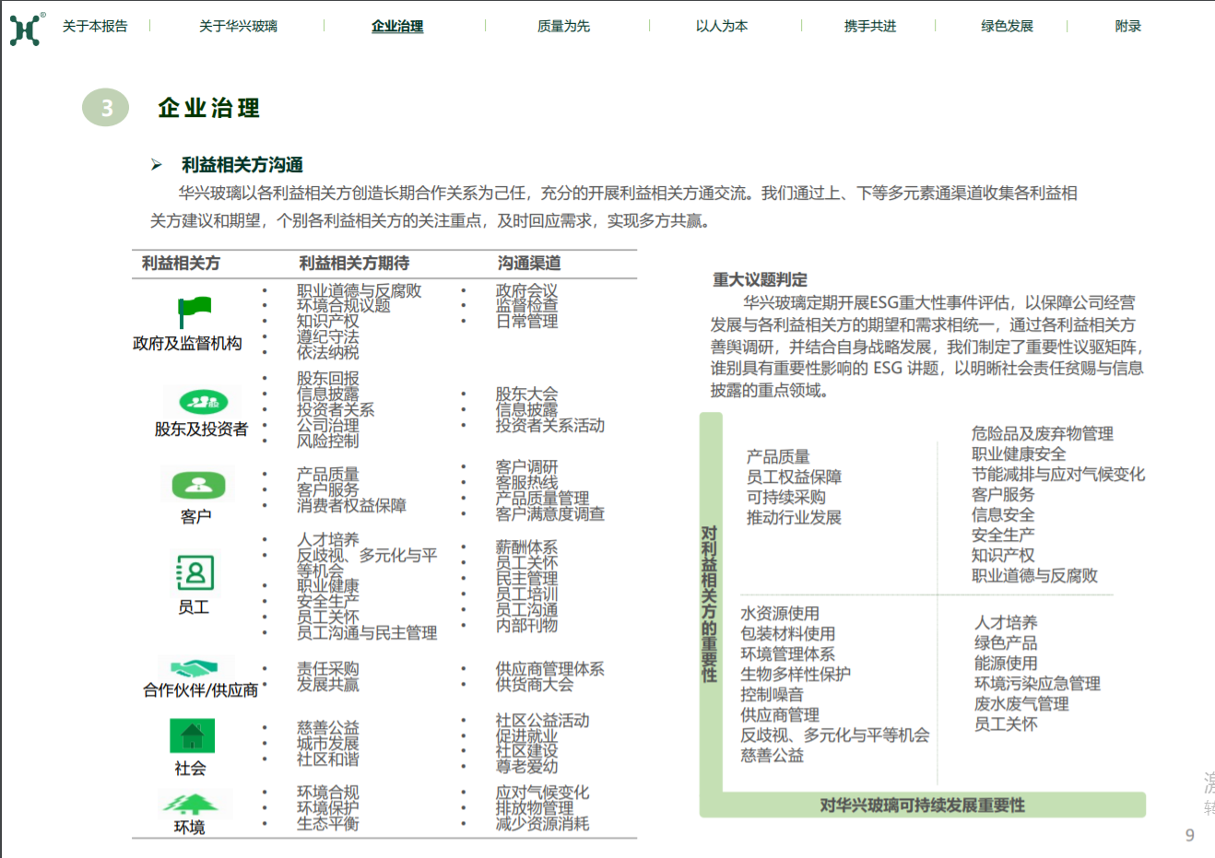This screenshot has width=1215, height=858.
Task: Click 员工权益保障 in the materiality matrix
Action: (x=794, y=476)
